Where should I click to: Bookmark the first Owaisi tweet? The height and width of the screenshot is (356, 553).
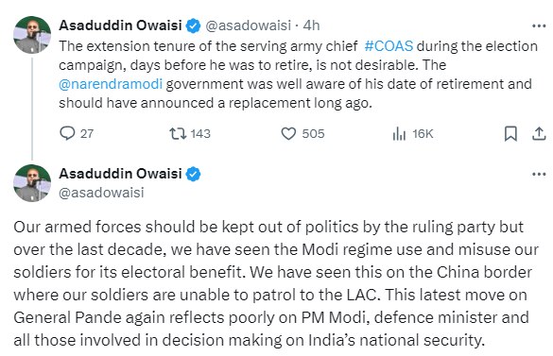pos(510,133)
